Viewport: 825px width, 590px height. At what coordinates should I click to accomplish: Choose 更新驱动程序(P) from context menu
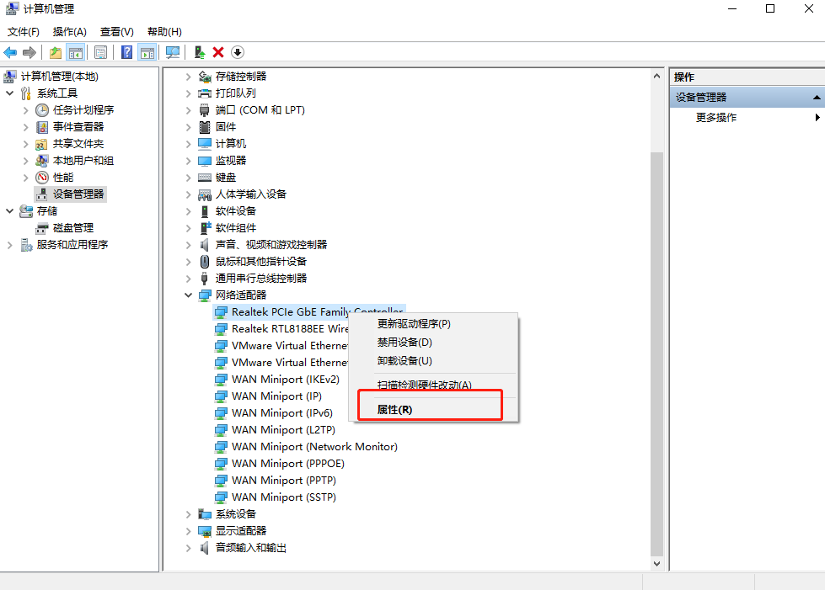pos(414,324)
